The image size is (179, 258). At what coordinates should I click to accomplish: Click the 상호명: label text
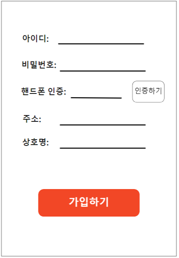(35, 142)
